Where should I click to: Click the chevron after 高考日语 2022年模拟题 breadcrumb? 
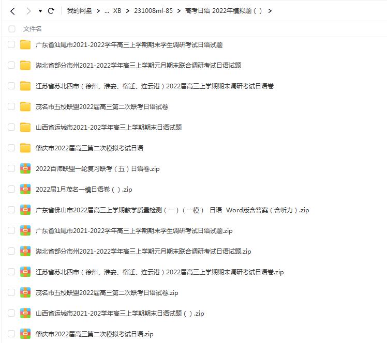coord(270,11)
